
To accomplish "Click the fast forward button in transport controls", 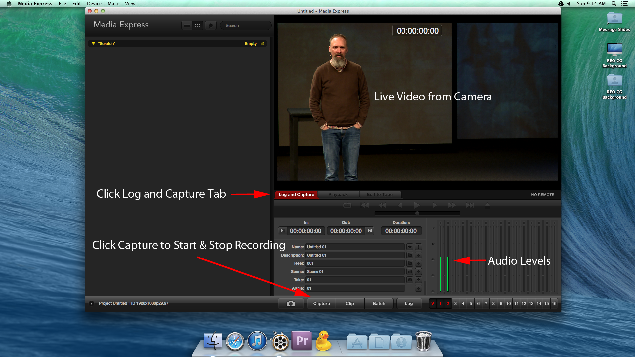I will tap(452, 205).
